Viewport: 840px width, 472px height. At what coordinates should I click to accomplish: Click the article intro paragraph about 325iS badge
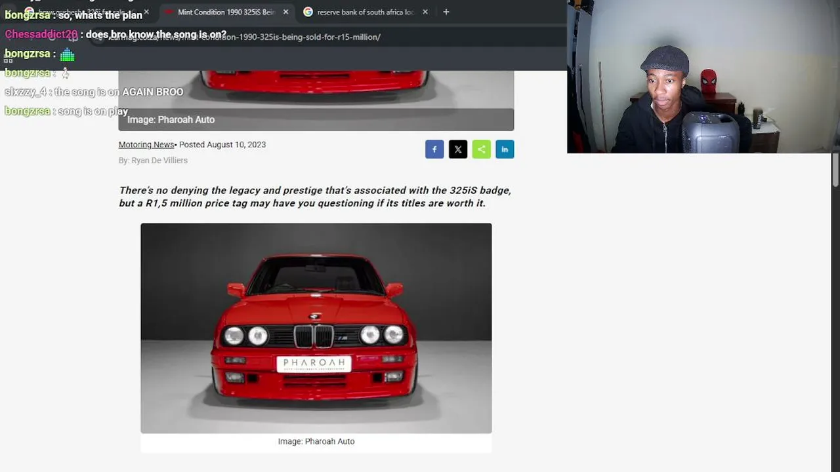[x=315, y=197]
